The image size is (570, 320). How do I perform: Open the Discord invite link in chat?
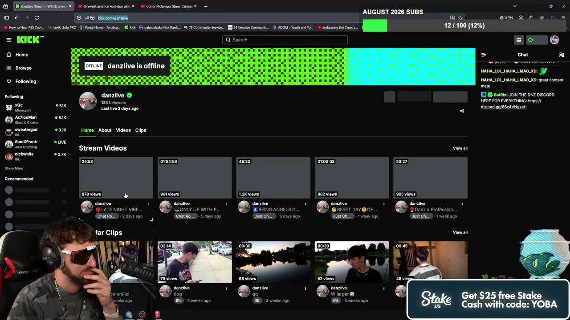511,104
